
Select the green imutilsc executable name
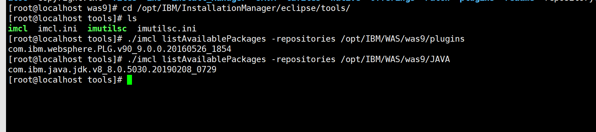[x=107, y=29]
